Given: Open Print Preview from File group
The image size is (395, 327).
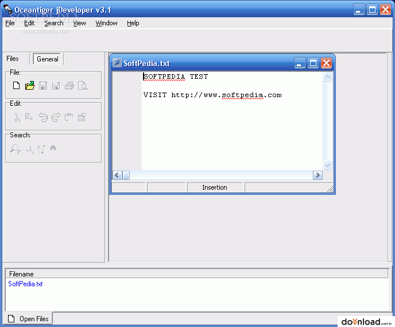Looking at the screenshot, I should [x=83, y=86].
